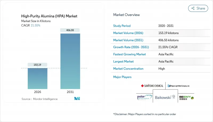Click the Major Players disclaimer text
This screenshot has height=122, width=213.
point(145,114)
